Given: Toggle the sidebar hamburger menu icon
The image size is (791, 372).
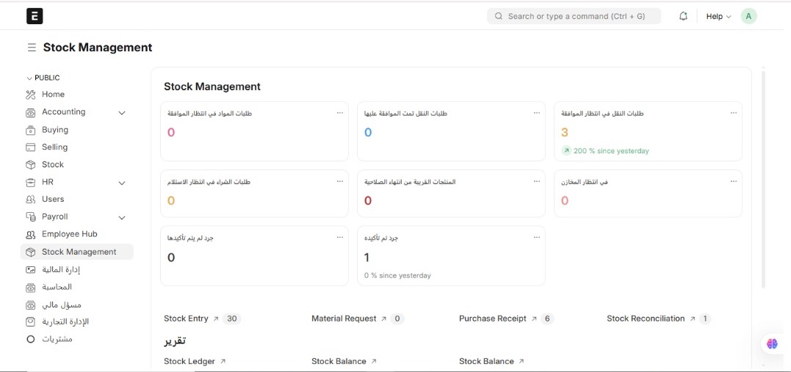Looking at the screenshot, I should pyautogui.click(x=32, y=48).
